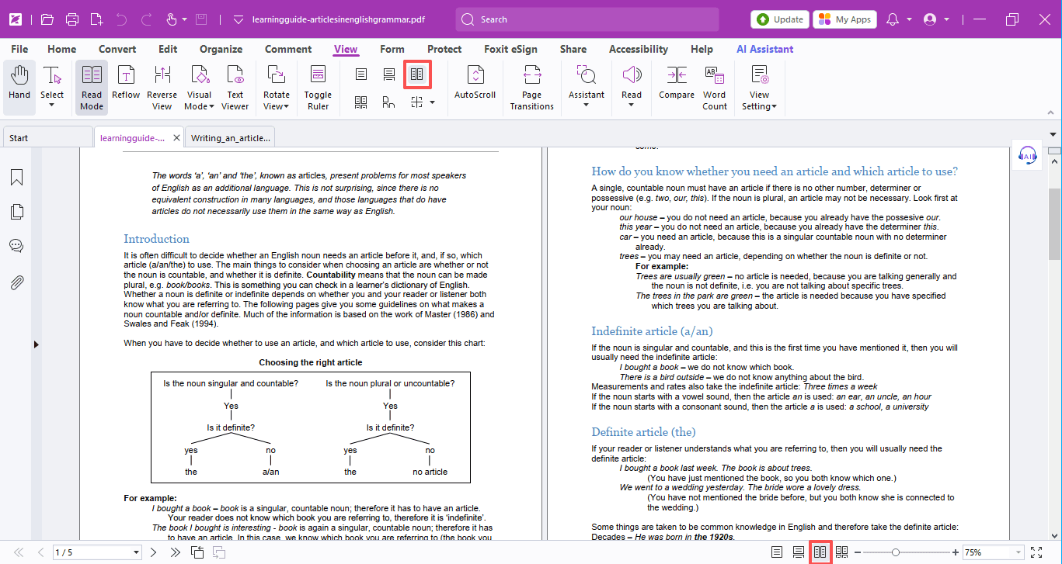The image size is (1062, 564).
Task: Toggle the ruler display
Action: [318, 87]
